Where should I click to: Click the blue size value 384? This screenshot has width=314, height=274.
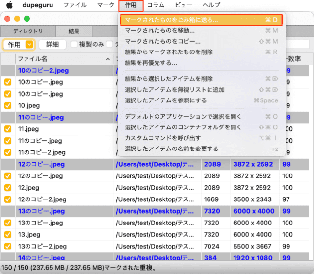tap(210, 257)
